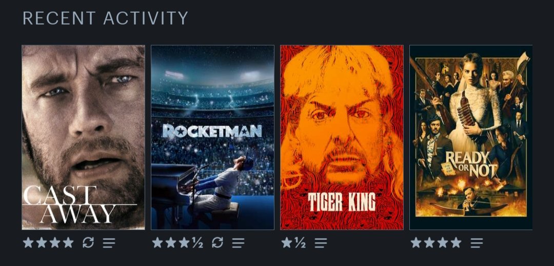Click the rewatch icon under Cast Away

click(88, 243)
